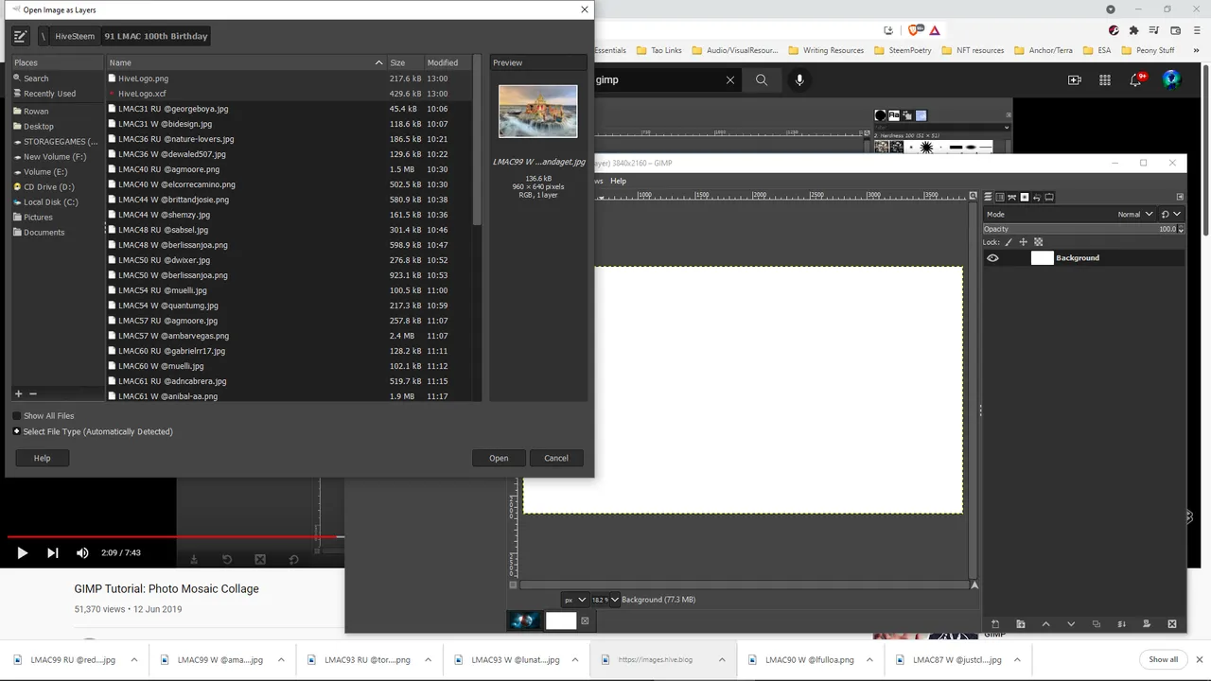Switch to the Undo History dock tab
This screenshot has height=681, width=1211.
tap(1037, 198)
